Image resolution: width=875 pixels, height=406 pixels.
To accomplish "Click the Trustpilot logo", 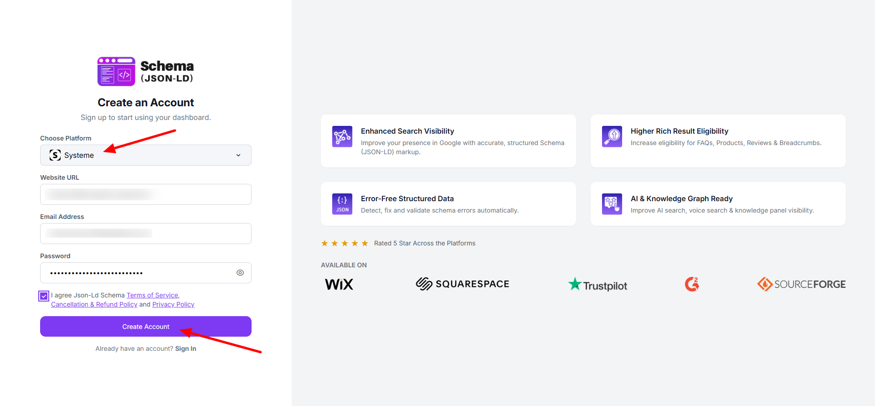I will 597,285.
